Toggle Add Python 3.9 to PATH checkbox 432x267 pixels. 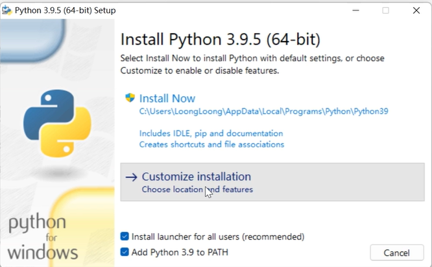click(125, 252)
